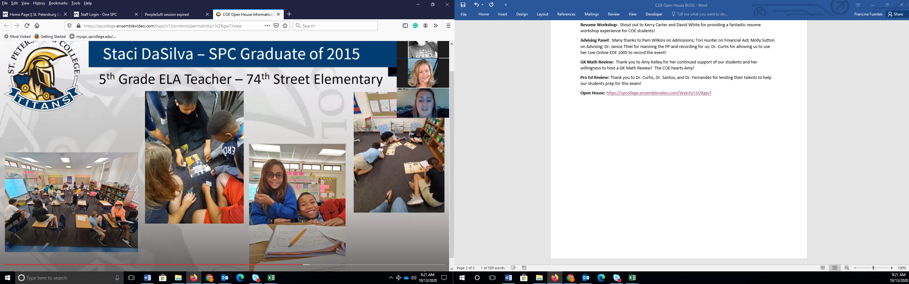Open the References ribbon tab

566,14
